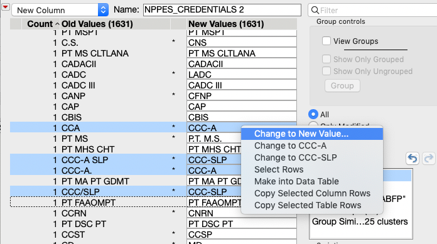Click the redo arrow icon
The image size is (437, 244).
429,159
